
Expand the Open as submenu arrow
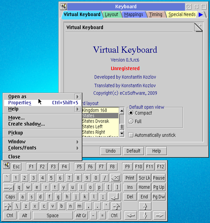(78, 97)
